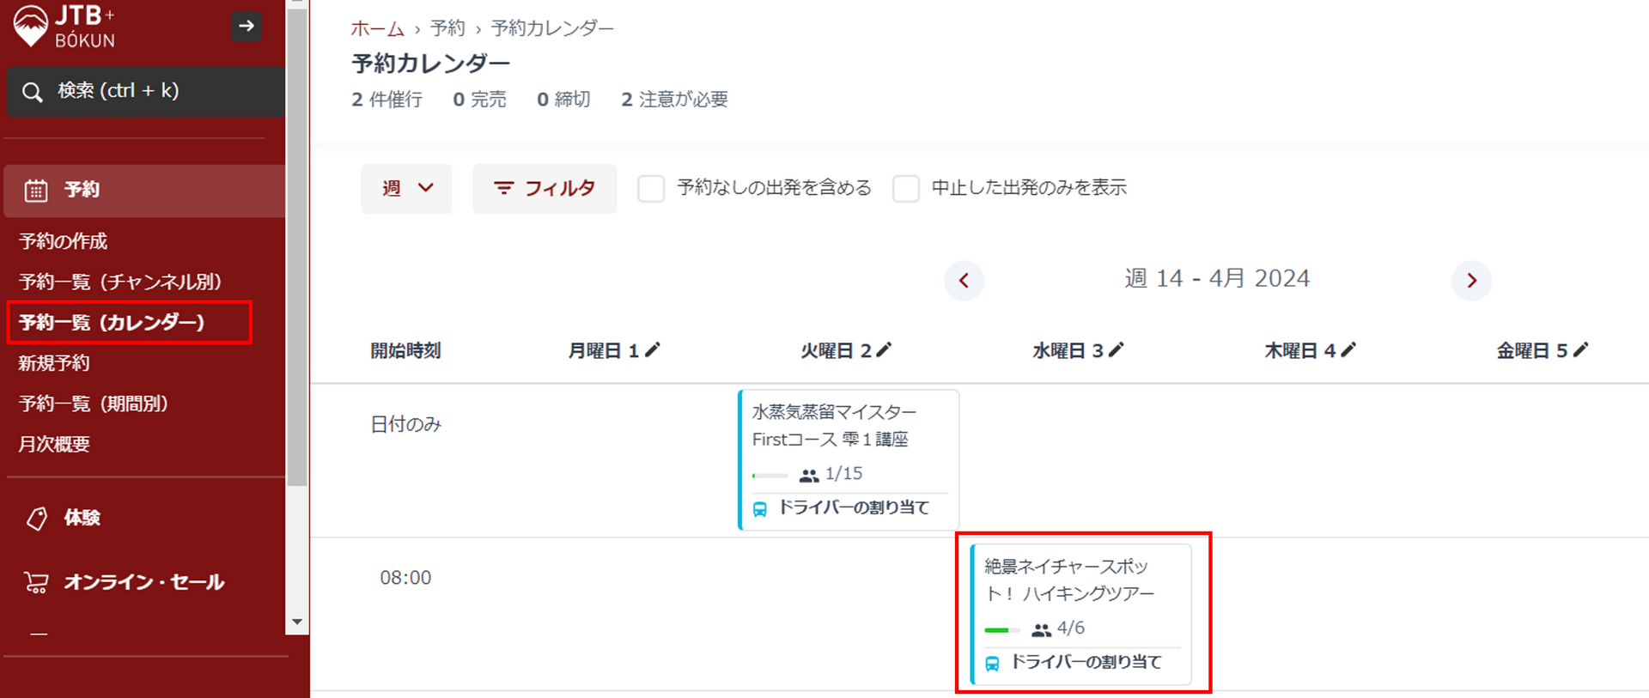Screen dimensions: 1649x698
Task: Enable 予約なしの出発を含める checkbox
Action: [651, 188]
